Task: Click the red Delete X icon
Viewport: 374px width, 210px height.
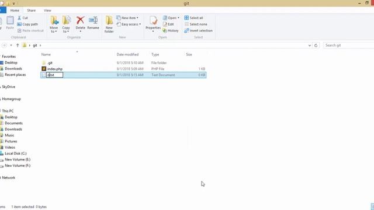Action: tap(80, 20)
